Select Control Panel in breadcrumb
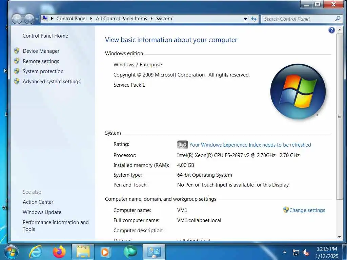The width and height of the screenshot is (347, 260). point(71,19)
